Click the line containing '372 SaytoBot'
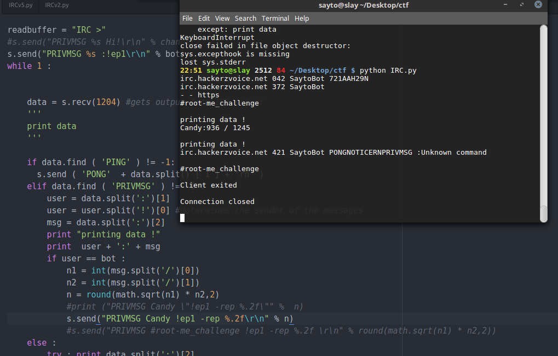Image resolution: width=558 pixels, height=356 pixels. pyautogui.click(x=252, y=87)
